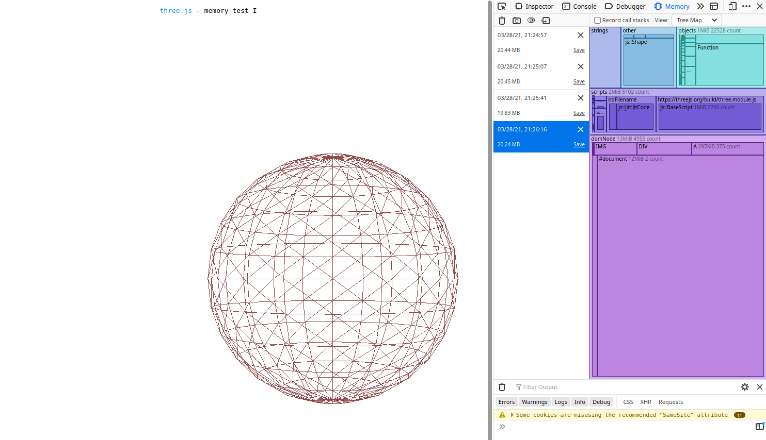Click the yellow warning triangle icon
Screen dimensions: 766x440
tap(502, 415)
